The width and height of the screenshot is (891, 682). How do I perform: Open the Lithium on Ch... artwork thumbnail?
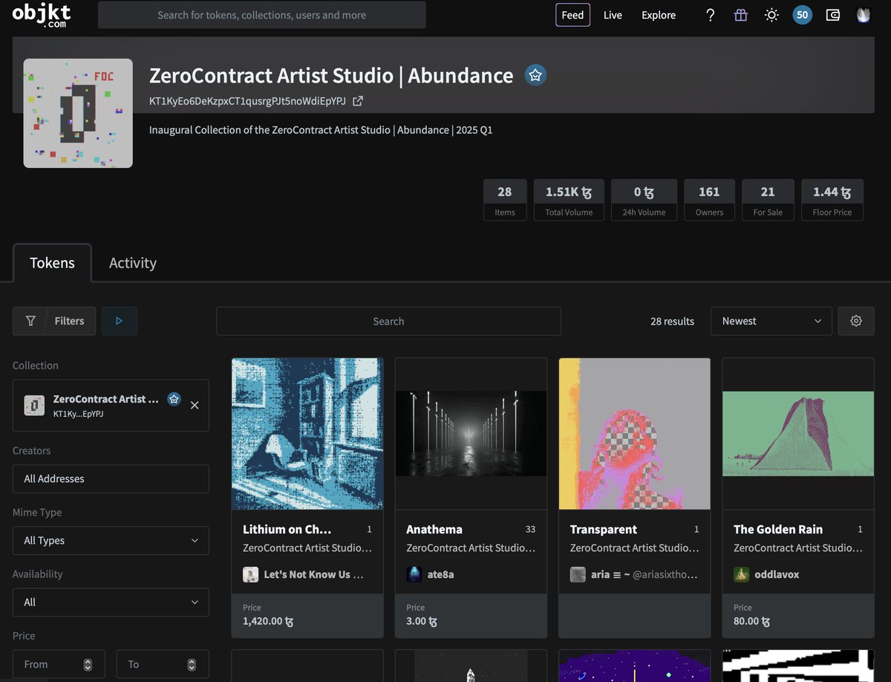307,434
